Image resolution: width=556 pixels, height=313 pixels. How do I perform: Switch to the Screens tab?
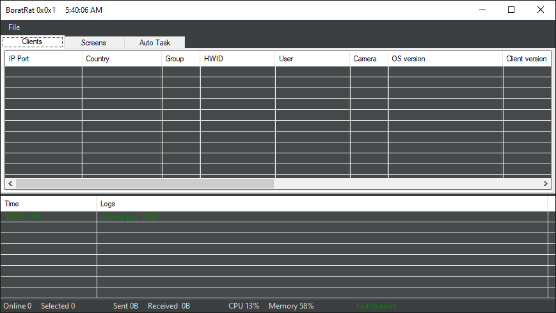coord(93,43)
